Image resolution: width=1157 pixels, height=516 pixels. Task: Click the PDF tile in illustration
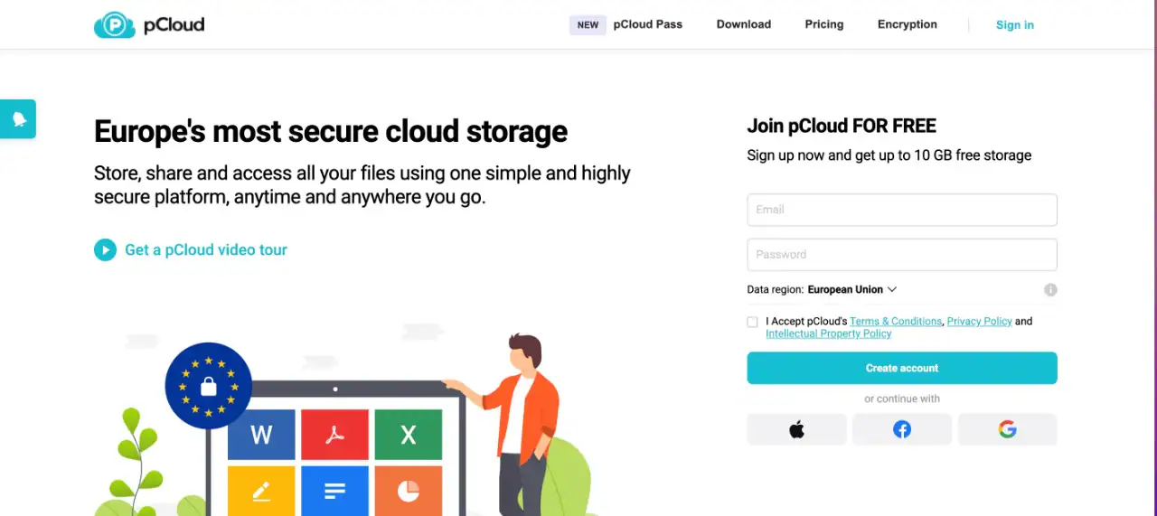pyautogui.click(x=334, y=435)
